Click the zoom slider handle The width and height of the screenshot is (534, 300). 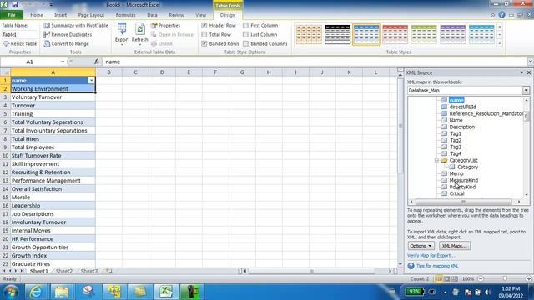pyautogui.click(x=505, y=279)
